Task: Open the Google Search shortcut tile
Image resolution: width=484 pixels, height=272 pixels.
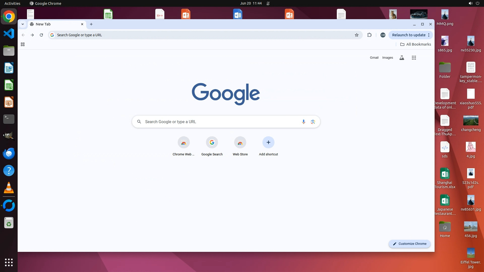Action: point(212,143)
